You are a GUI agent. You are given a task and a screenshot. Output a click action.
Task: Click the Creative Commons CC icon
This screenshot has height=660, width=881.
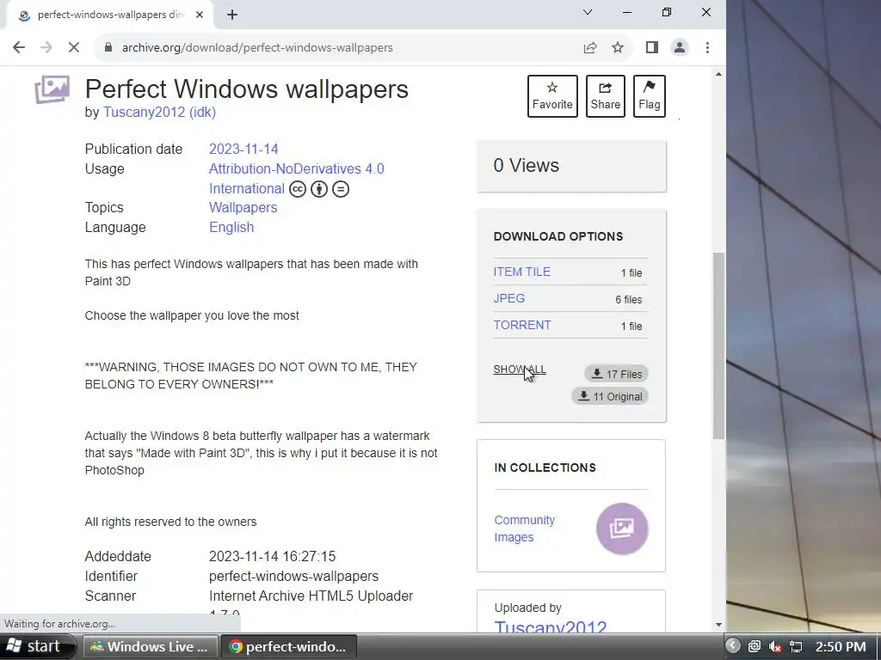point(298,189)
